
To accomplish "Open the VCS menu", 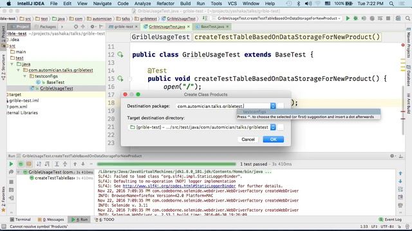I will (232, 3).
